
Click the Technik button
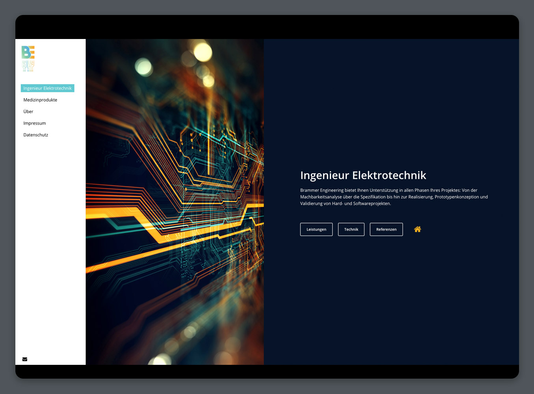(x=351, y=229)
